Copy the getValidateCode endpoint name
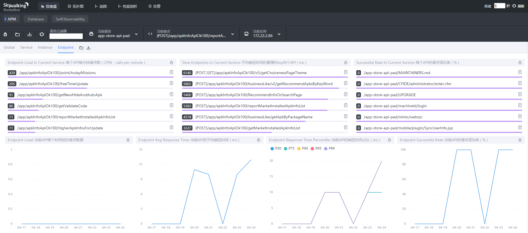Viewport: 528px width, 233px height. coord(171,105)
